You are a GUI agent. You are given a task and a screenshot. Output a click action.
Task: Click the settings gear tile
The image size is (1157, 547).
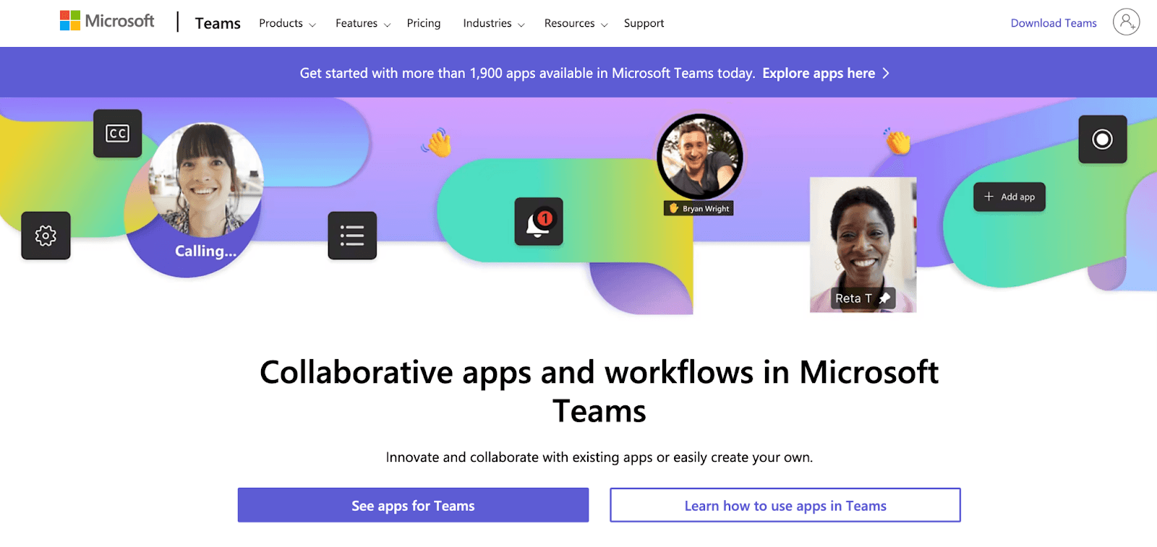46,236
